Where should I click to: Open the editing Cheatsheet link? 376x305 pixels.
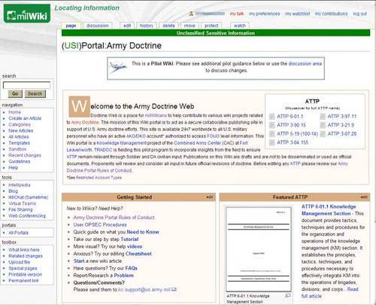click(x=138, y=254)
